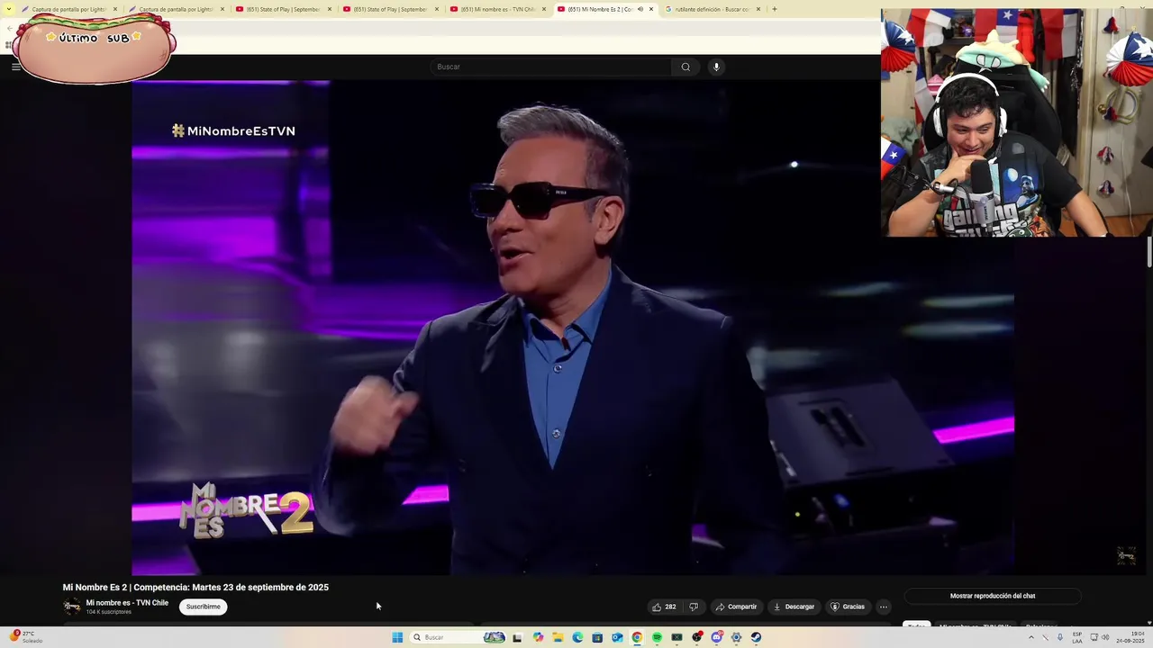Open Windows Start menu
1153x648 pixels.
tap(397, 637)
